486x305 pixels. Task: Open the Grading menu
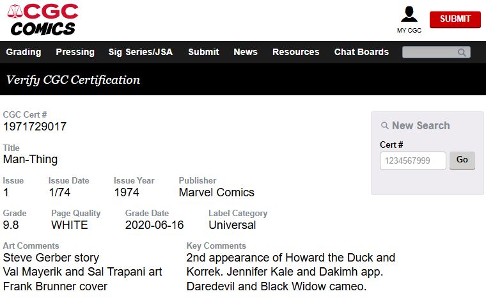click(x=24, y=52)
